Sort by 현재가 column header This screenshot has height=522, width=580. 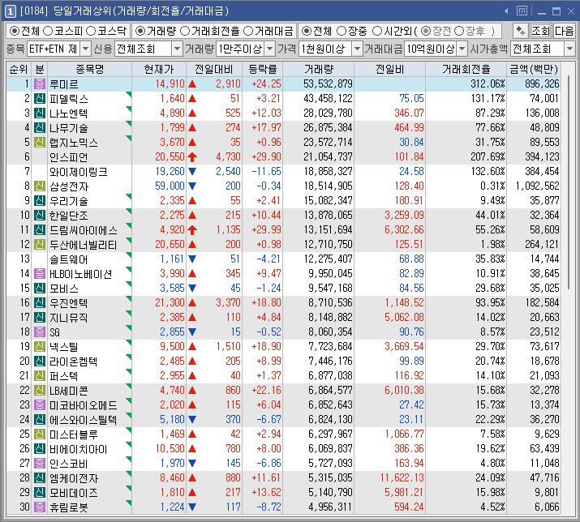pos(159,69)
